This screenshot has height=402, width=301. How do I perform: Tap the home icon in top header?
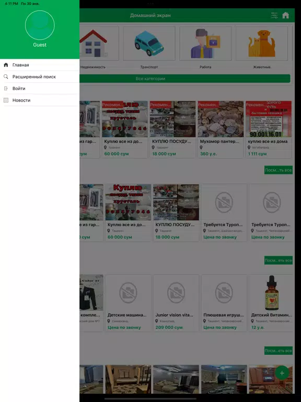point(286,15)
